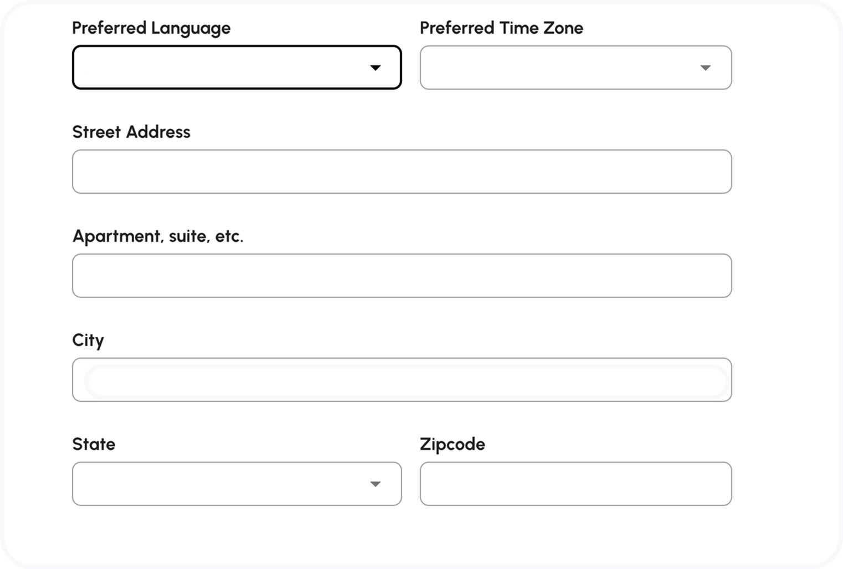This screenshot has height=569, width=843.
Task: Place cursor inside the City field
Action: click(402, 380)
